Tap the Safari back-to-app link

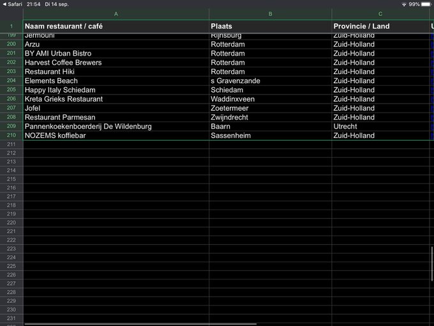(12, 4)
